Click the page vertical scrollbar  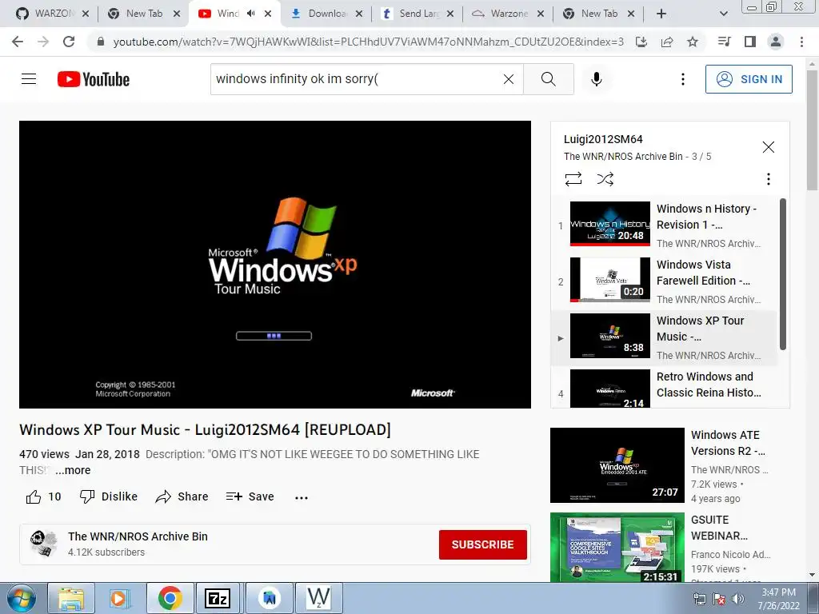(812, 130)
